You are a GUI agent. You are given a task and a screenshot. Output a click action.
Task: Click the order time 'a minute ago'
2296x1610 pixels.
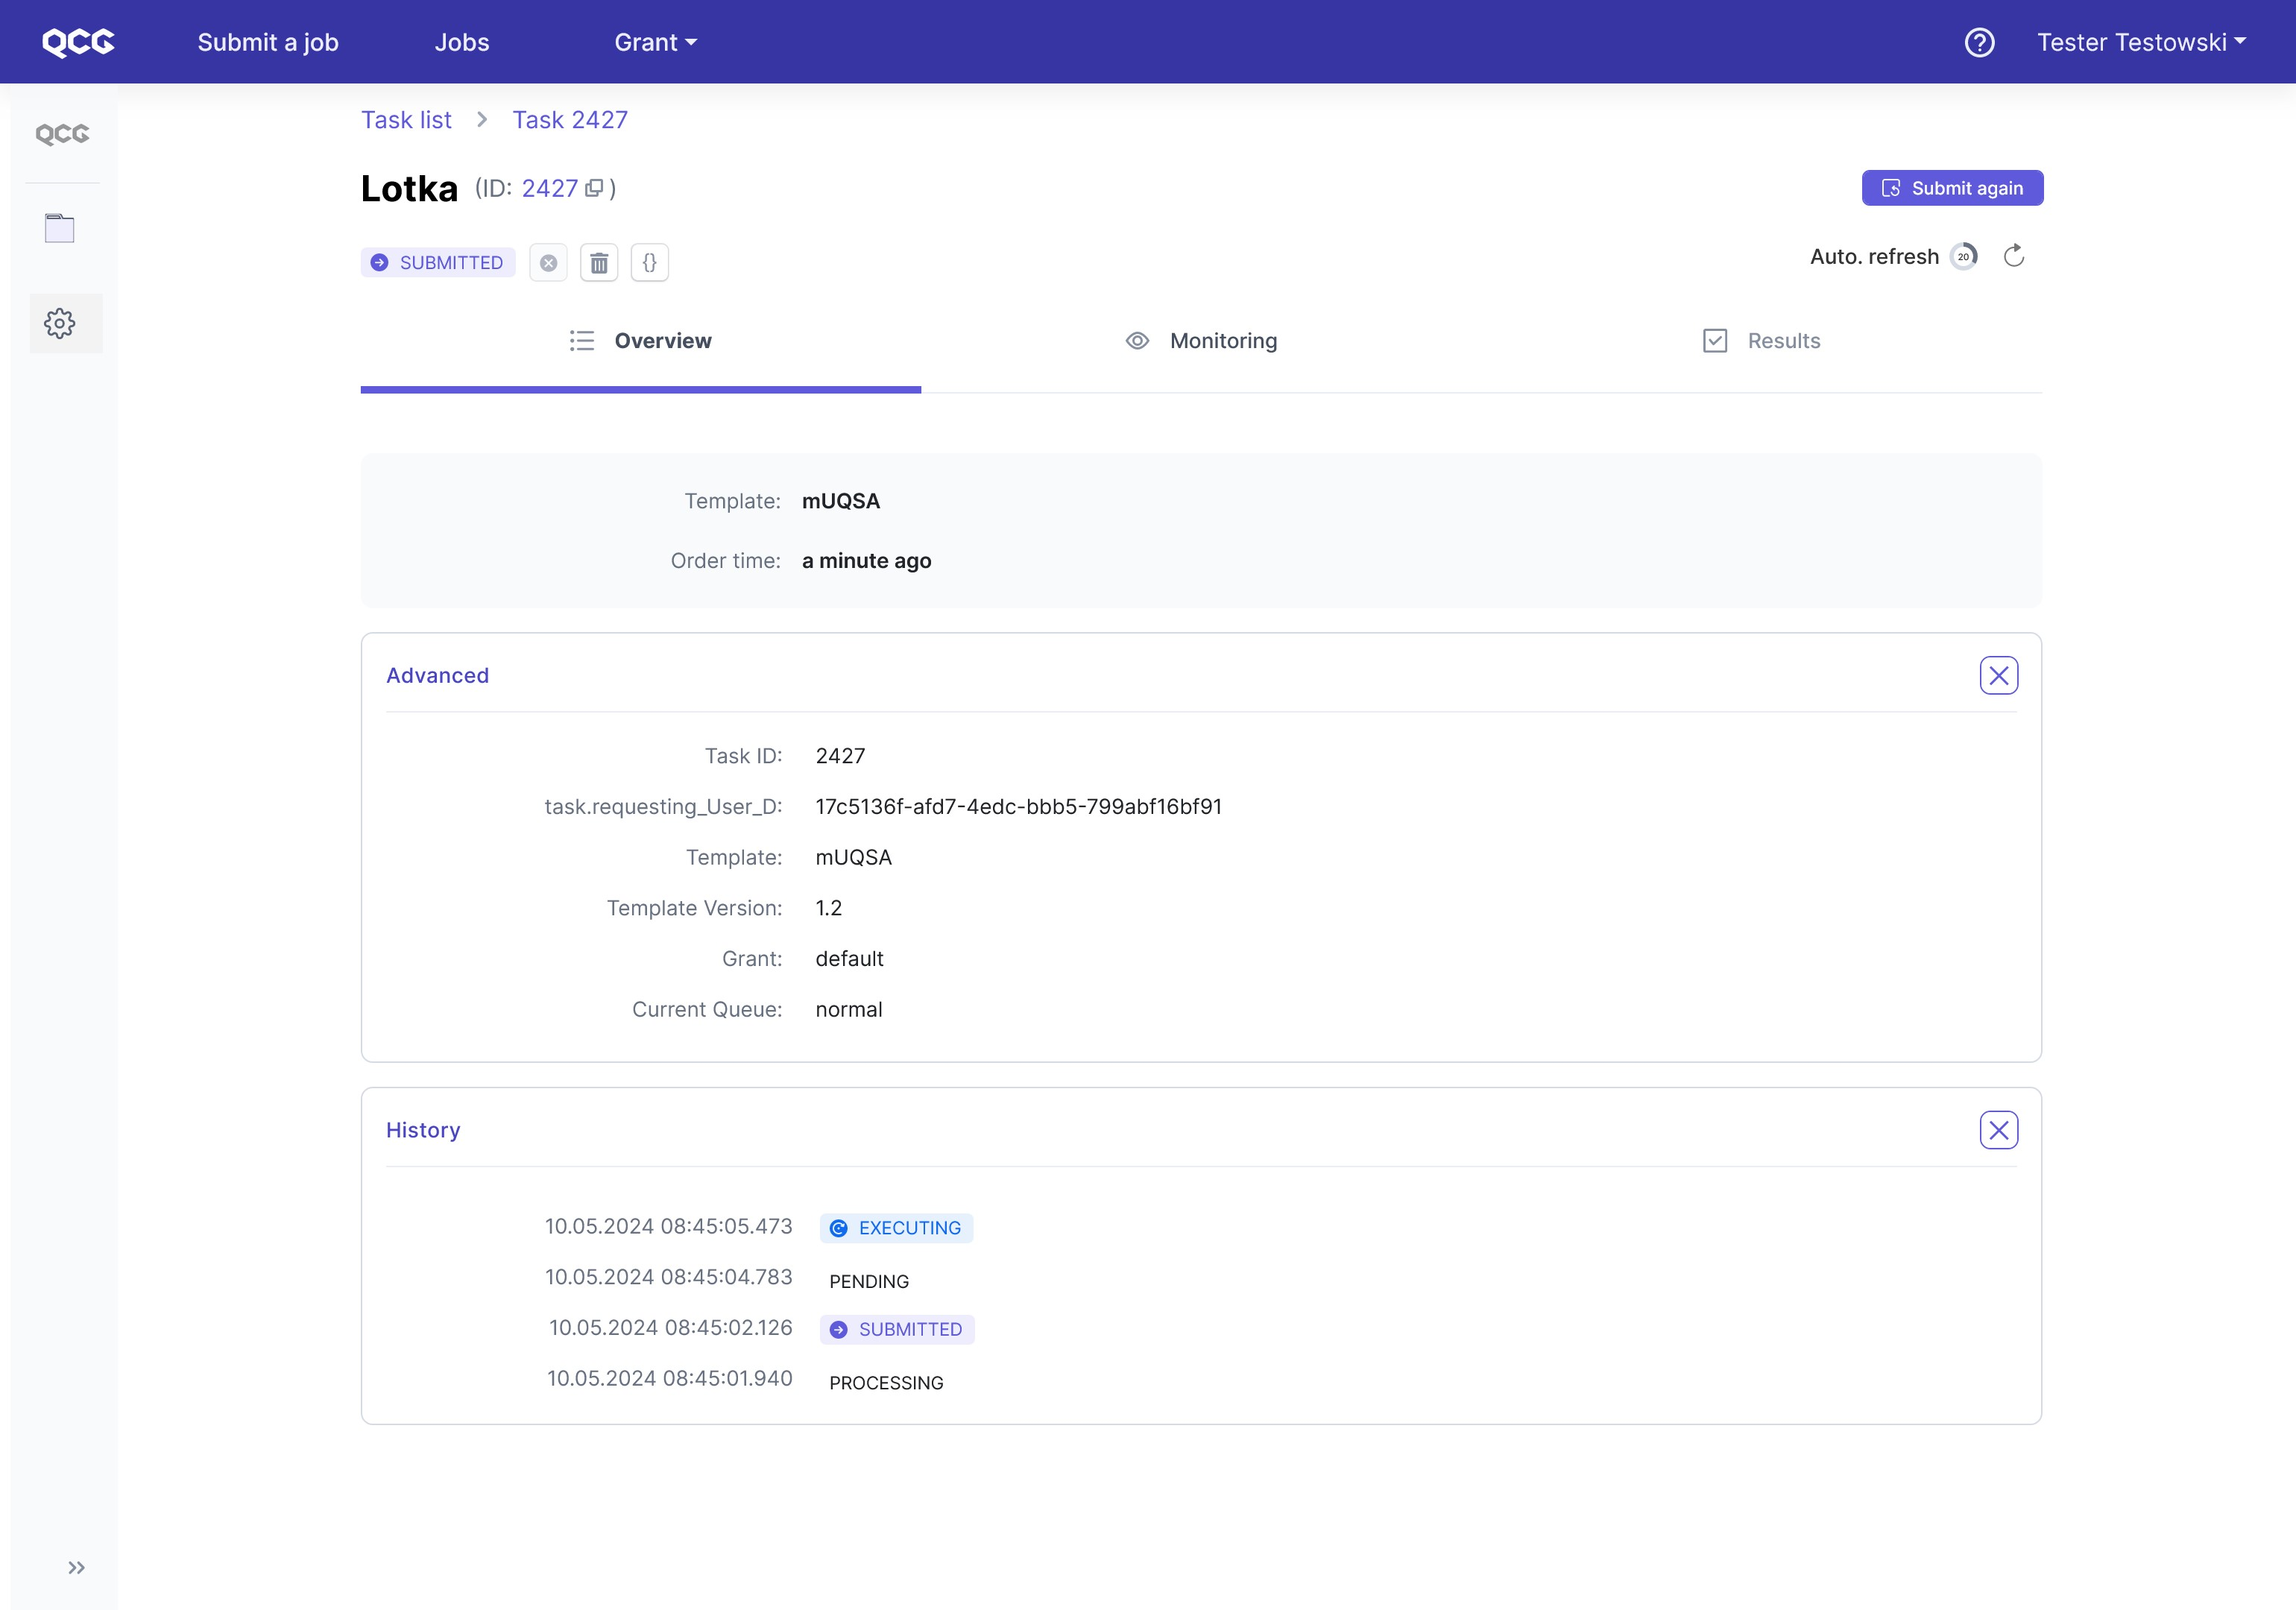pyautogui.click(x=866, y=561)
